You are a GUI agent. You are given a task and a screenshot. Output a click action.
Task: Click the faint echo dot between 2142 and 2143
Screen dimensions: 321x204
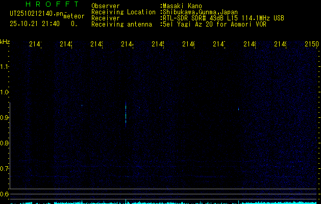click(x=82, y=106)
